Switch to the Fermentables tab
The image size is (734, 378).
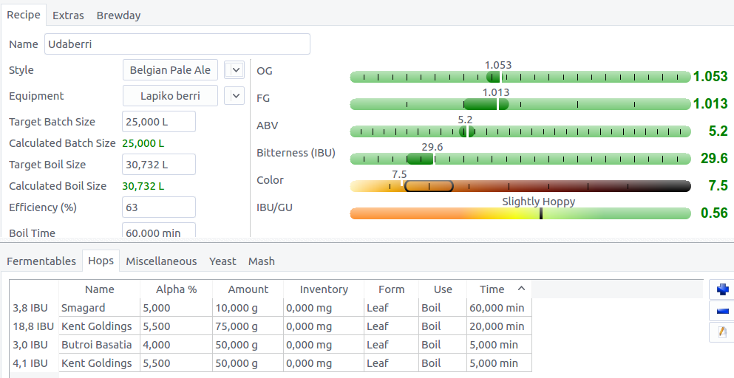pyautogui.click(x=41, y=261)
